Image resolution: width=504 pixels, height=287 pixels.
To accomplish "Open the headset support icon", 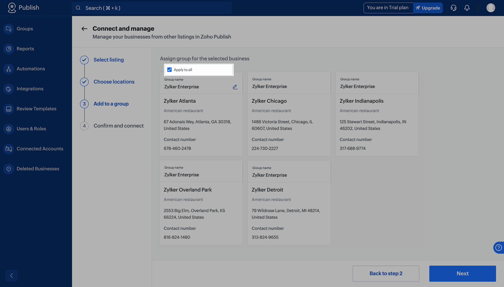I will click(x=453, y=8).
